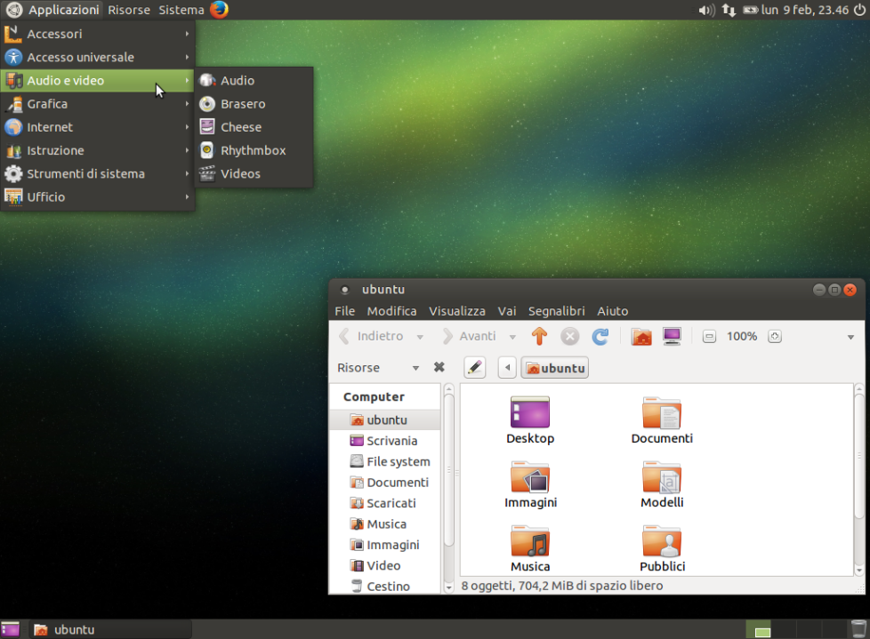Open the Segnalibri menu

(556, 311)
